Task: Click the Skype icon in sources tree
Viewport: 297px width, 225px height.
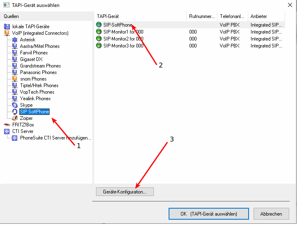Action: (x=15, y=105)
